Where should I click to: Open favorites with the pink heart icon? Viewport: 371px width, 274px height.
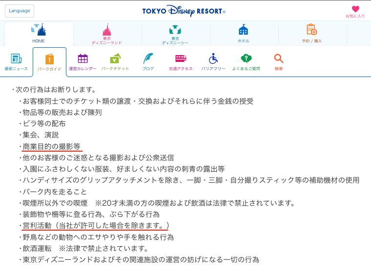(x=355, y=9)
